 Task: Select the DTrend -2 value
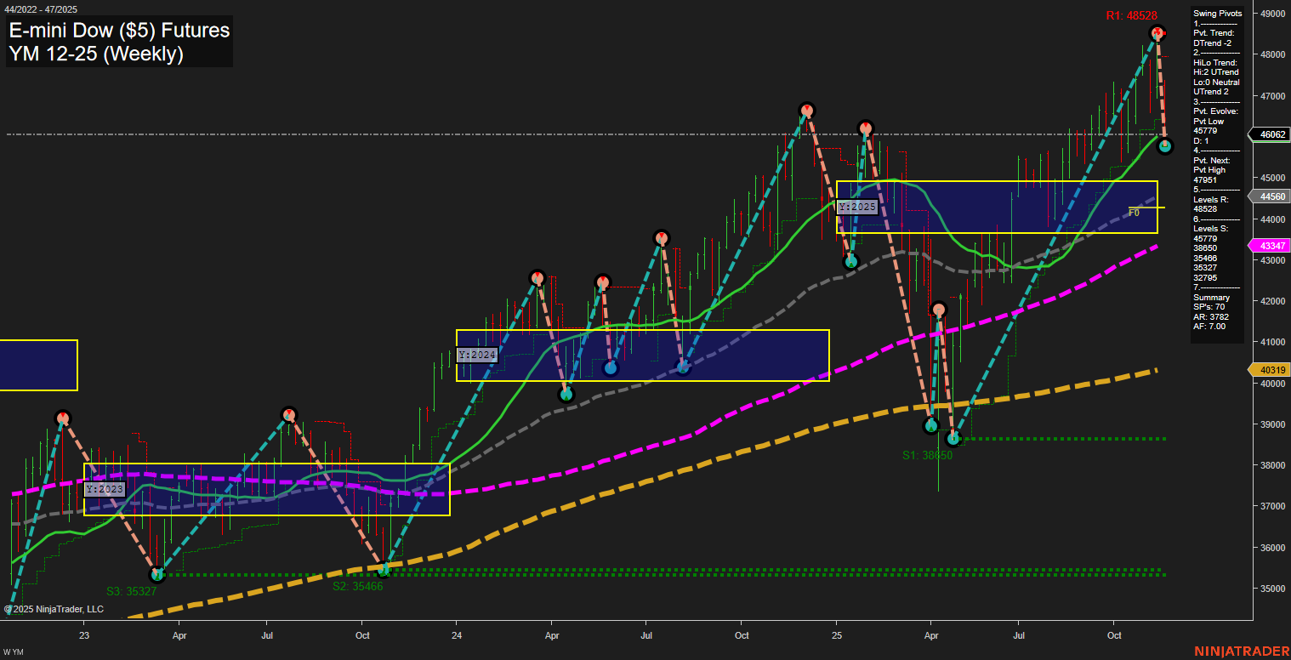click(x=1214, y=43)
